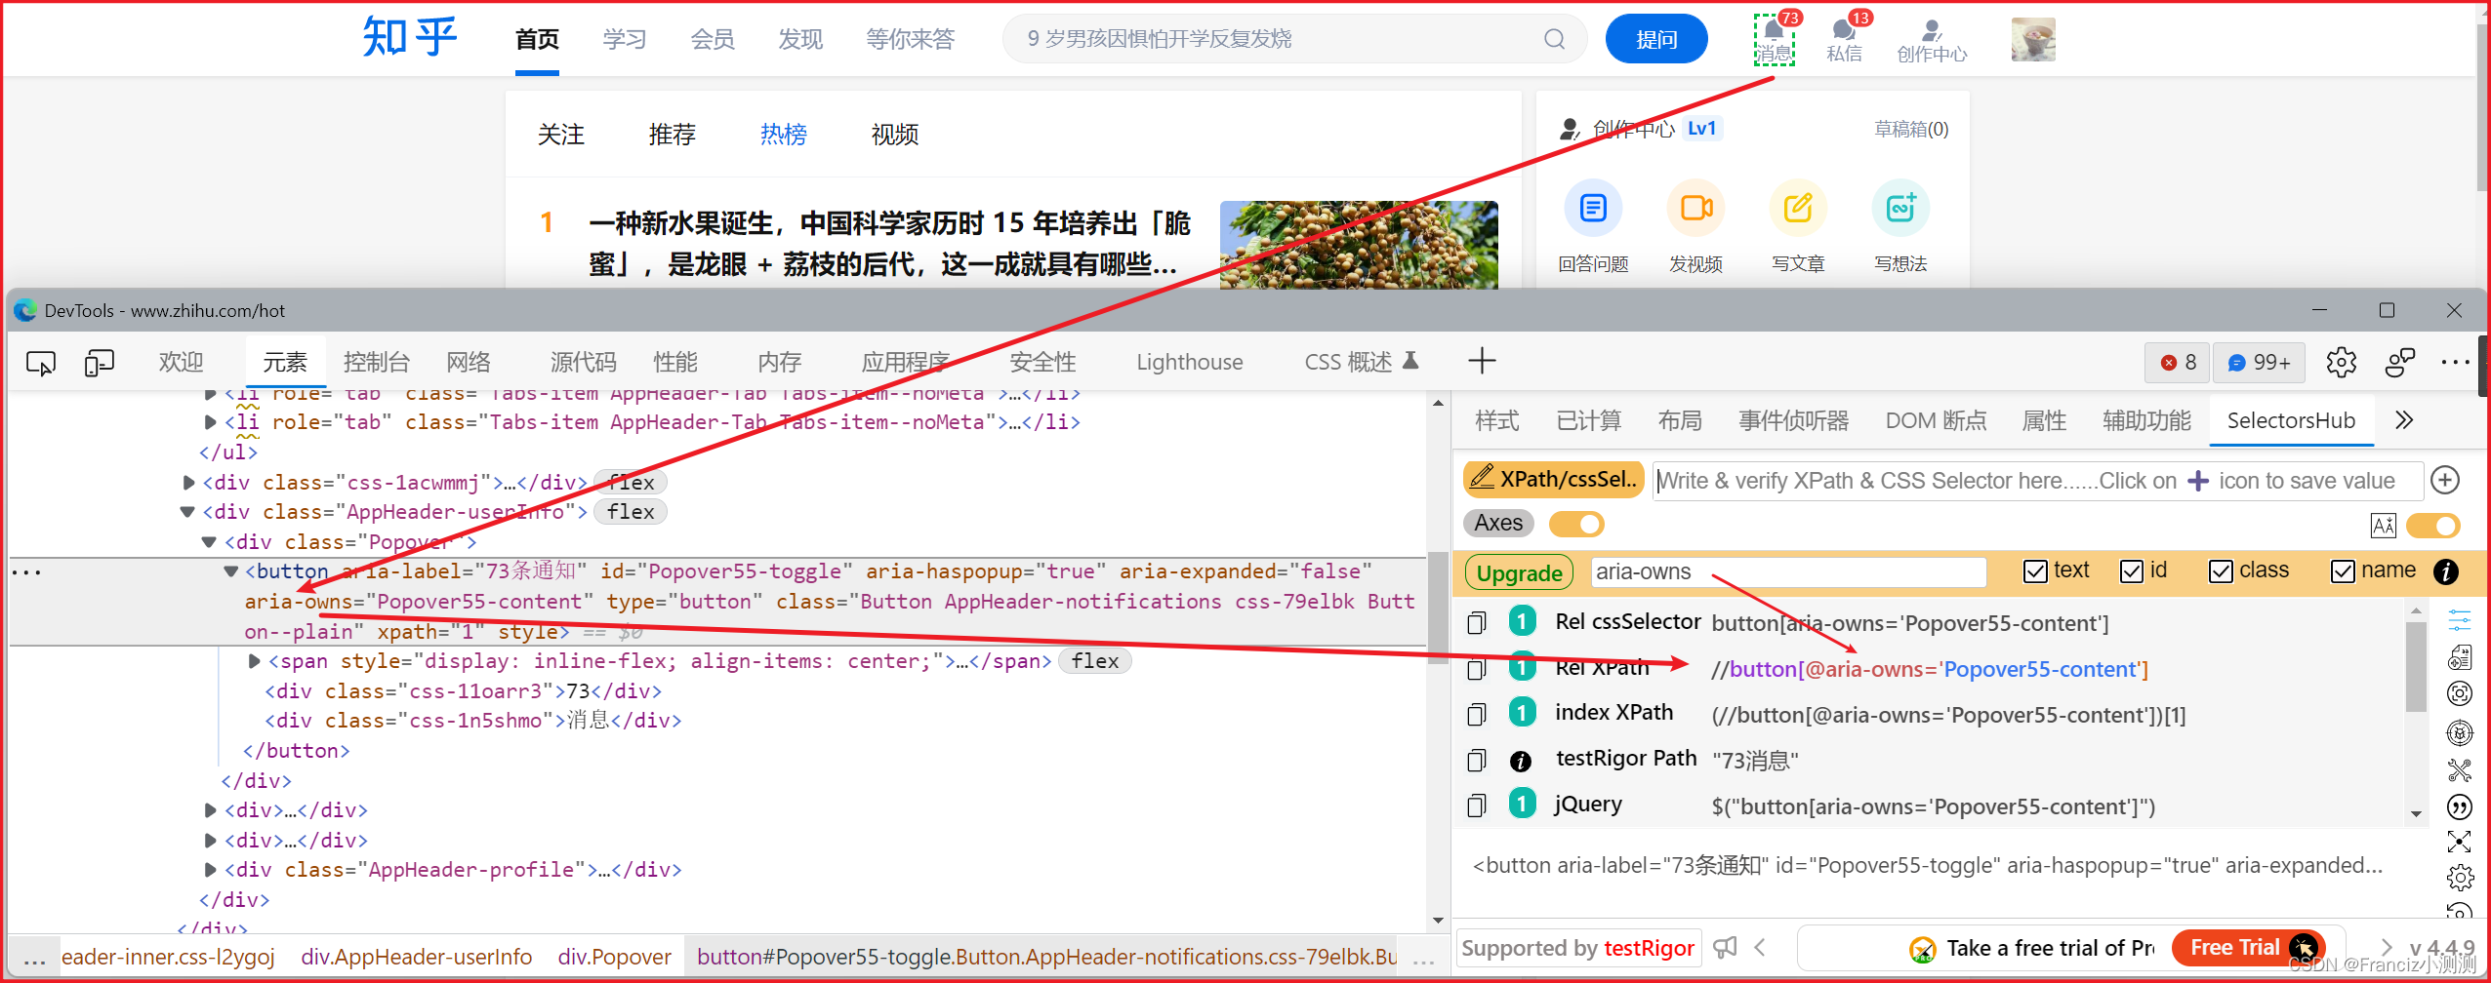The width and height of the screenshot is (2491, 983).
Task: Expand div class css-1acwmmj node
Action: click(x=188, y=482)
